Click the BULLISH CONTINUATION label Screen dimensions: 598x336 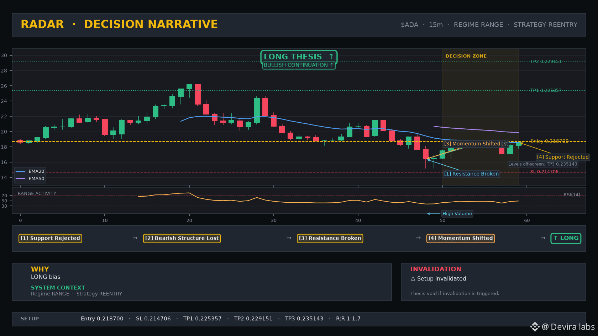pyautogui.click(x=299, y=65)
